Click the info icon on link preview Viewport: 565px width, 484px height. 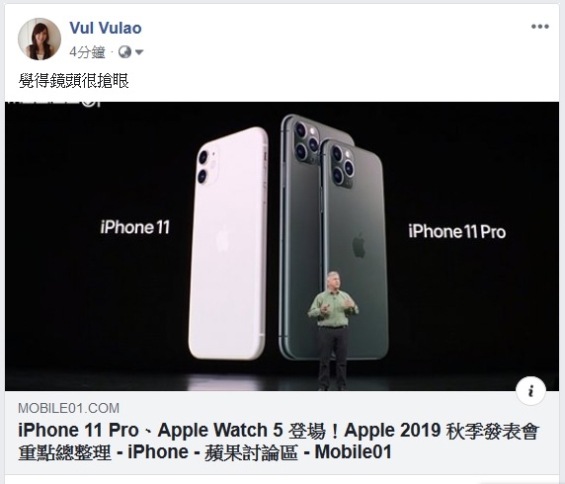(530, 391)
